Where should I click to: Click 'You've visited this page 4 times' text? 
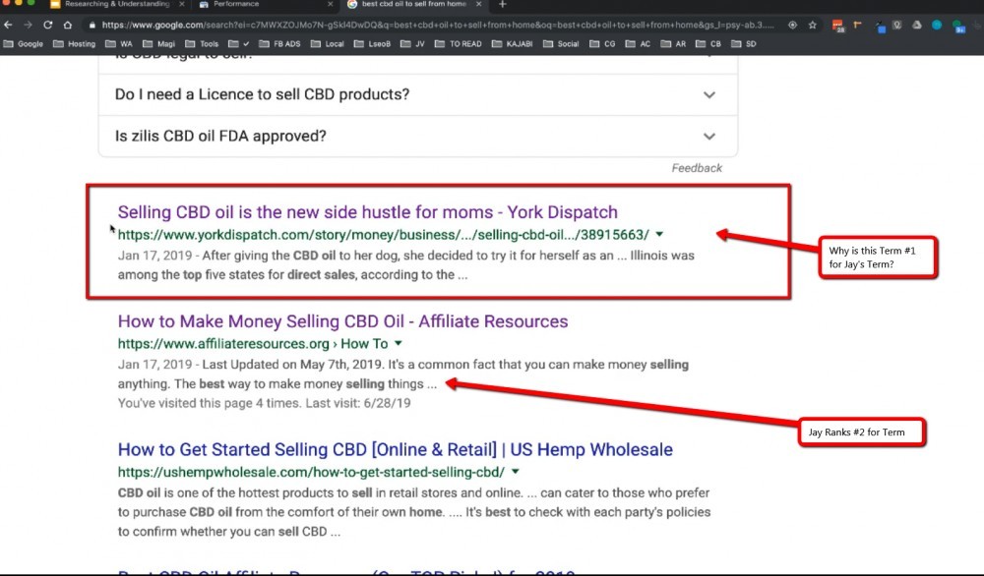coord(264,403)
